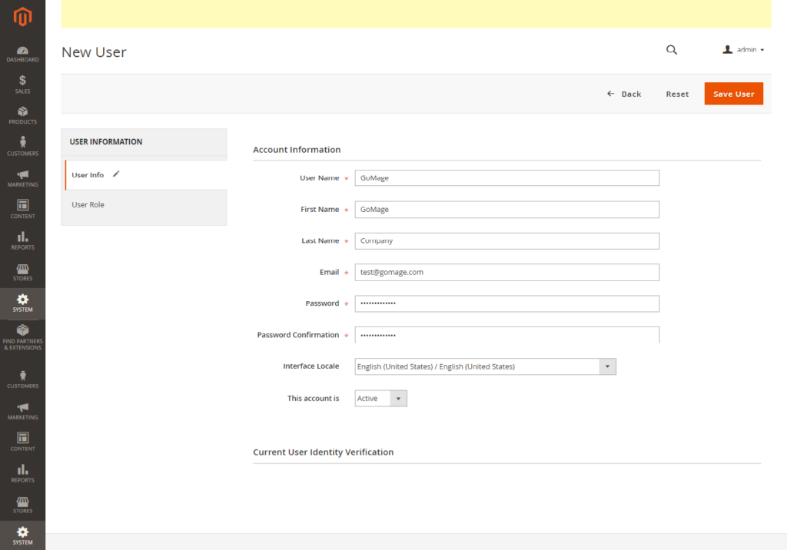Focus the User Name field
Screen dimensions: 787x550
point(507,177)
